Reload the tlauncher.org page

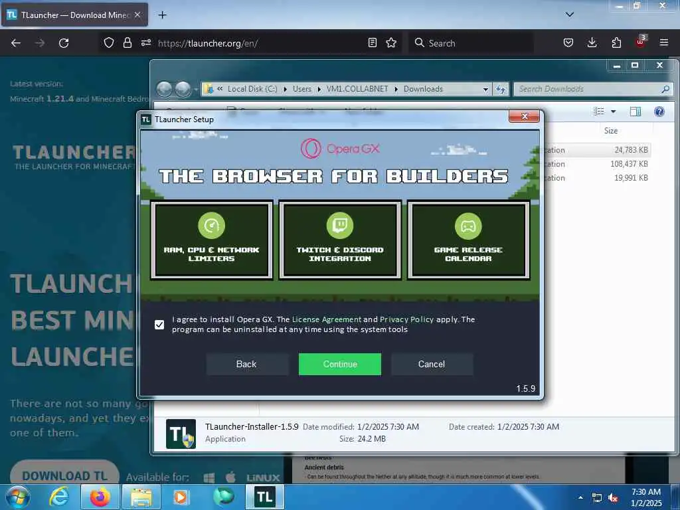click(64, 43)
